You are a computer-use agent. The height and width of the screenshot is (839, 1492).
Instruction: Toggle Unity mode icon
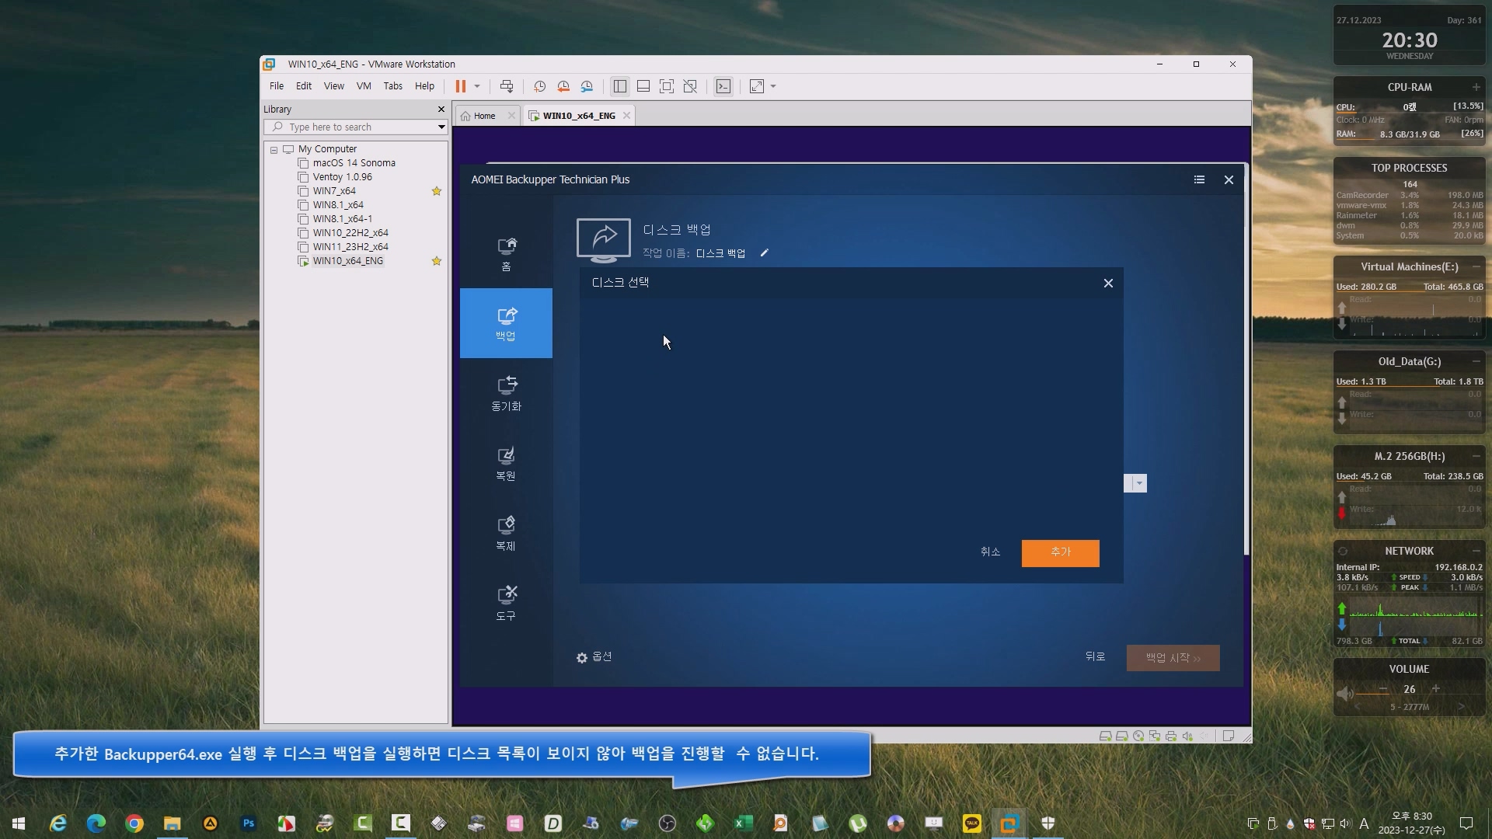coord(690,86)
